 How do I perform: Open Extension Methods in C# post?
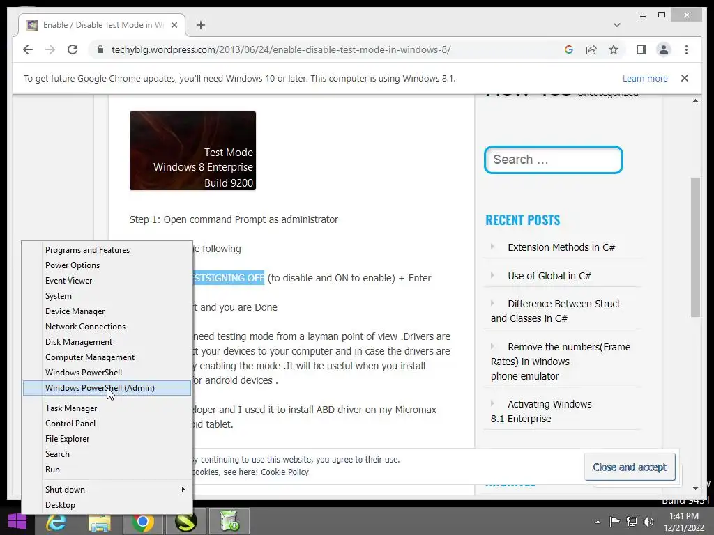pos(561,247)
